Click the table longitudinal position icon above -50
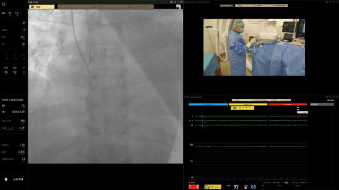The image size is (339, 190). [x=14, y=68]
